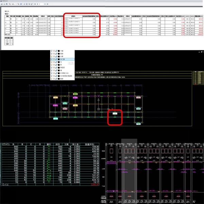Select the red-boxed beam label in drawing
Image resolution: width=204 pixels, height=204 pixels.
pyautogui.click(x=115, y=113)
